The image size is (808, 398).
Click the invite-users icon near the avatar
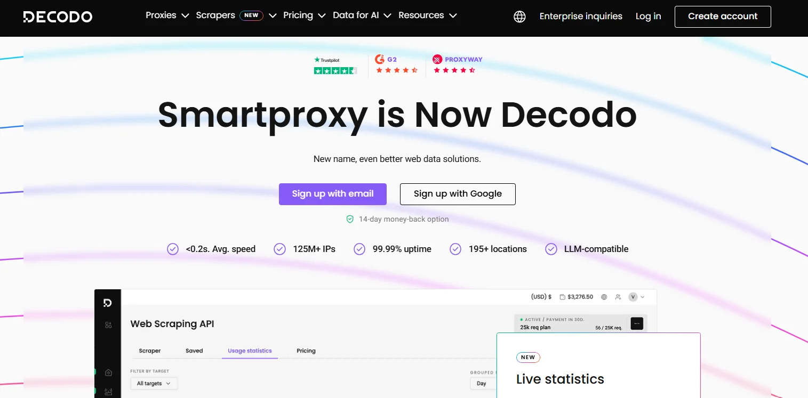click(x=618, y=297)
